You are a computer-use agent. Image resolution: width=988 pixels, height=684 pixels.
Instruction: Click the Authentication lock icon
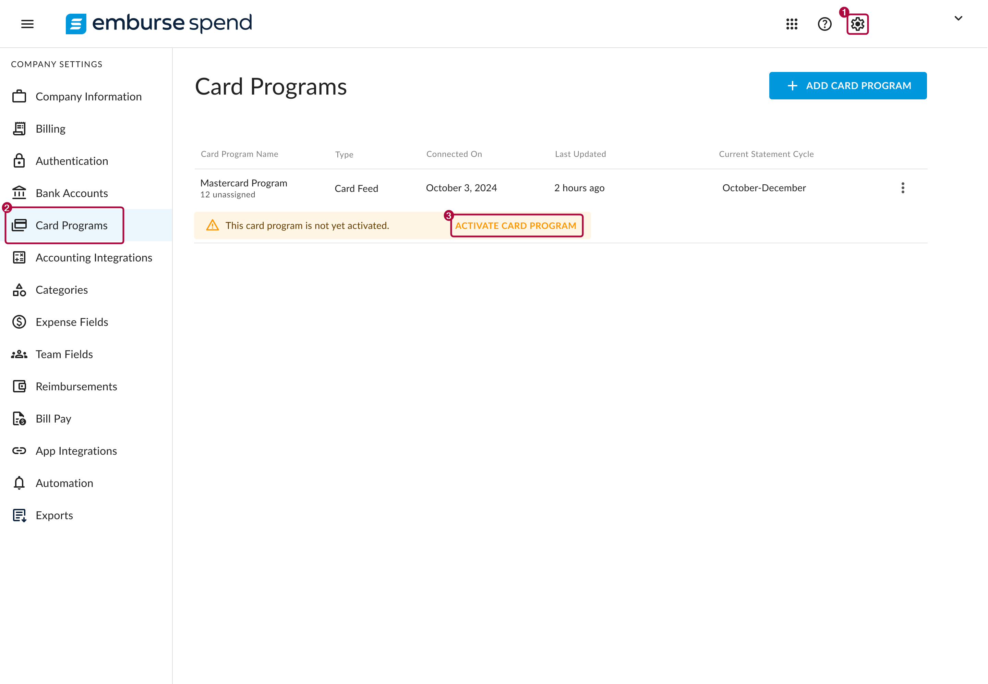point(19,161)
